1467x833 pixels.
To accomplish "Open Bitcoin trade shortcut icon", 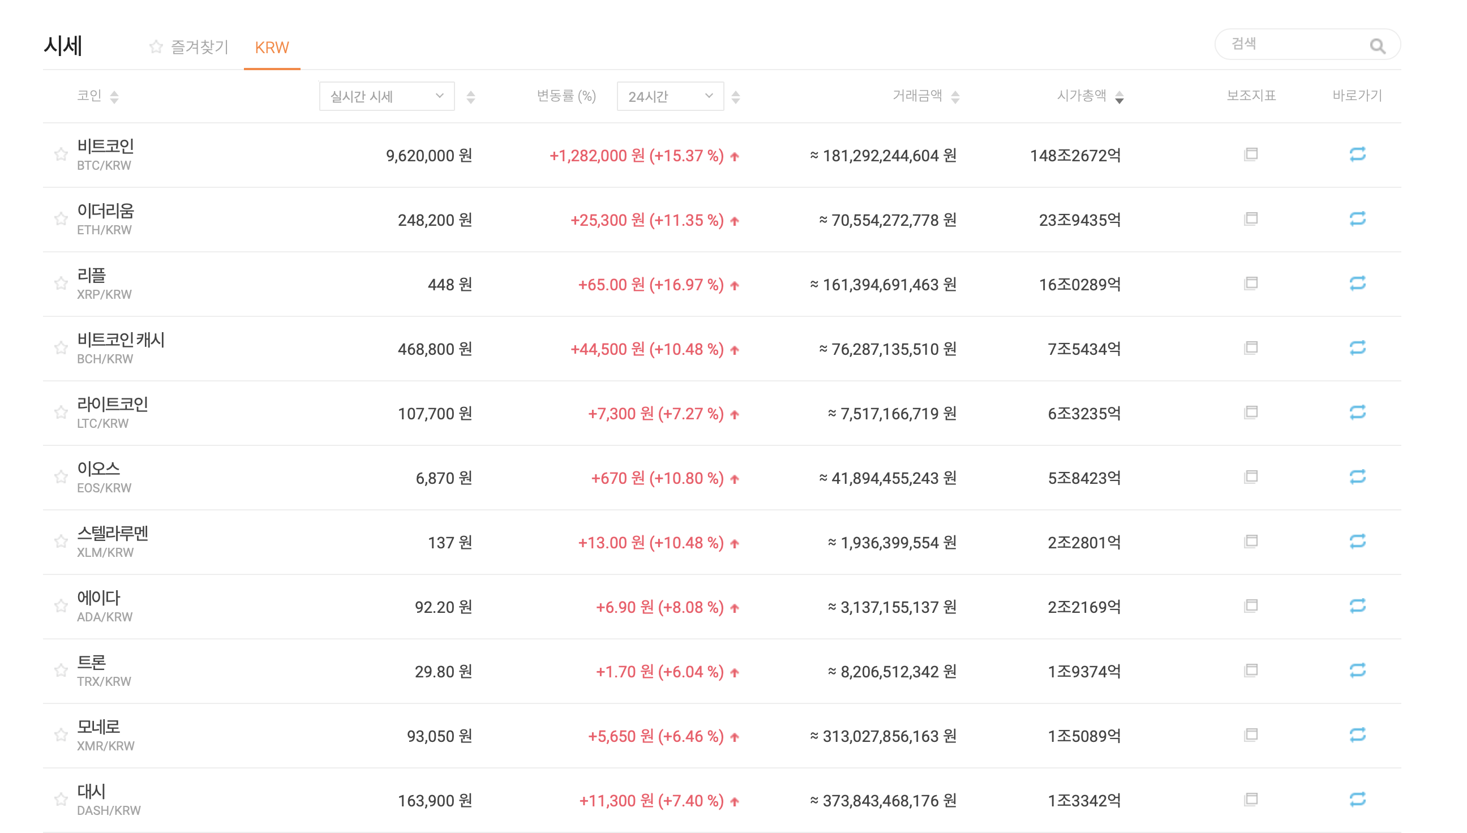I will [1357, 154].
